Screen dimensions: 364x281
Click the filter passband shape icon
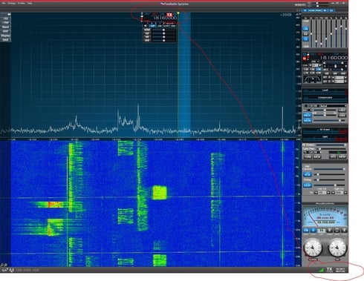[x=312, y=79]
